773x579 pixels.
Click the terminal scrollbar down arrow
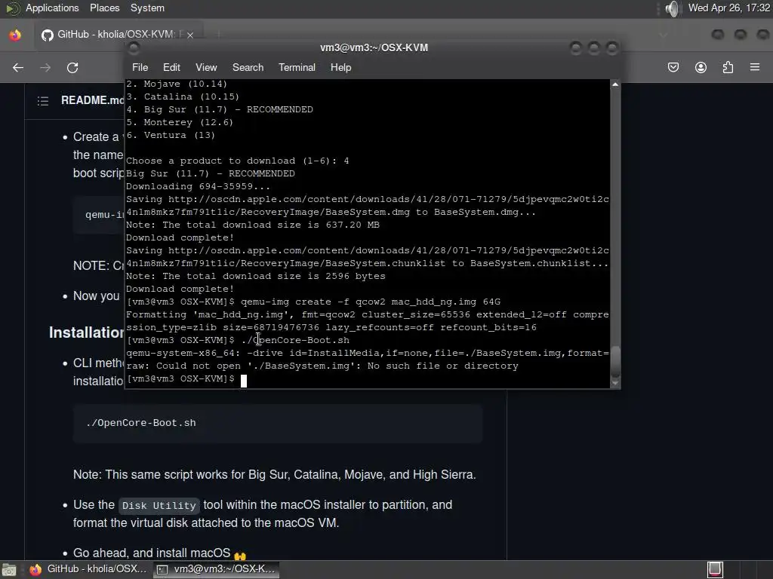[x=615, y=382]
